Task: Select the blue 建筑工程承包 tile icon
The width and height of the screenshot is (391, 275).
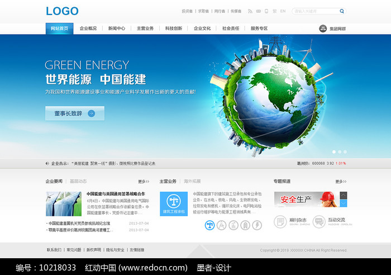Action: [174, 203]
